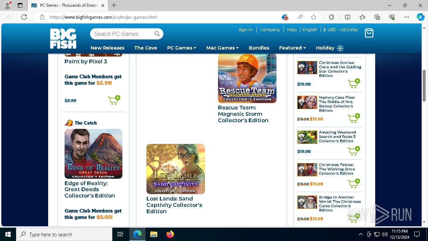Click Christmas Stories small thumbnail
Viewport: 428px width, 241px height.
pyautogui.click(x=307, y=68)
